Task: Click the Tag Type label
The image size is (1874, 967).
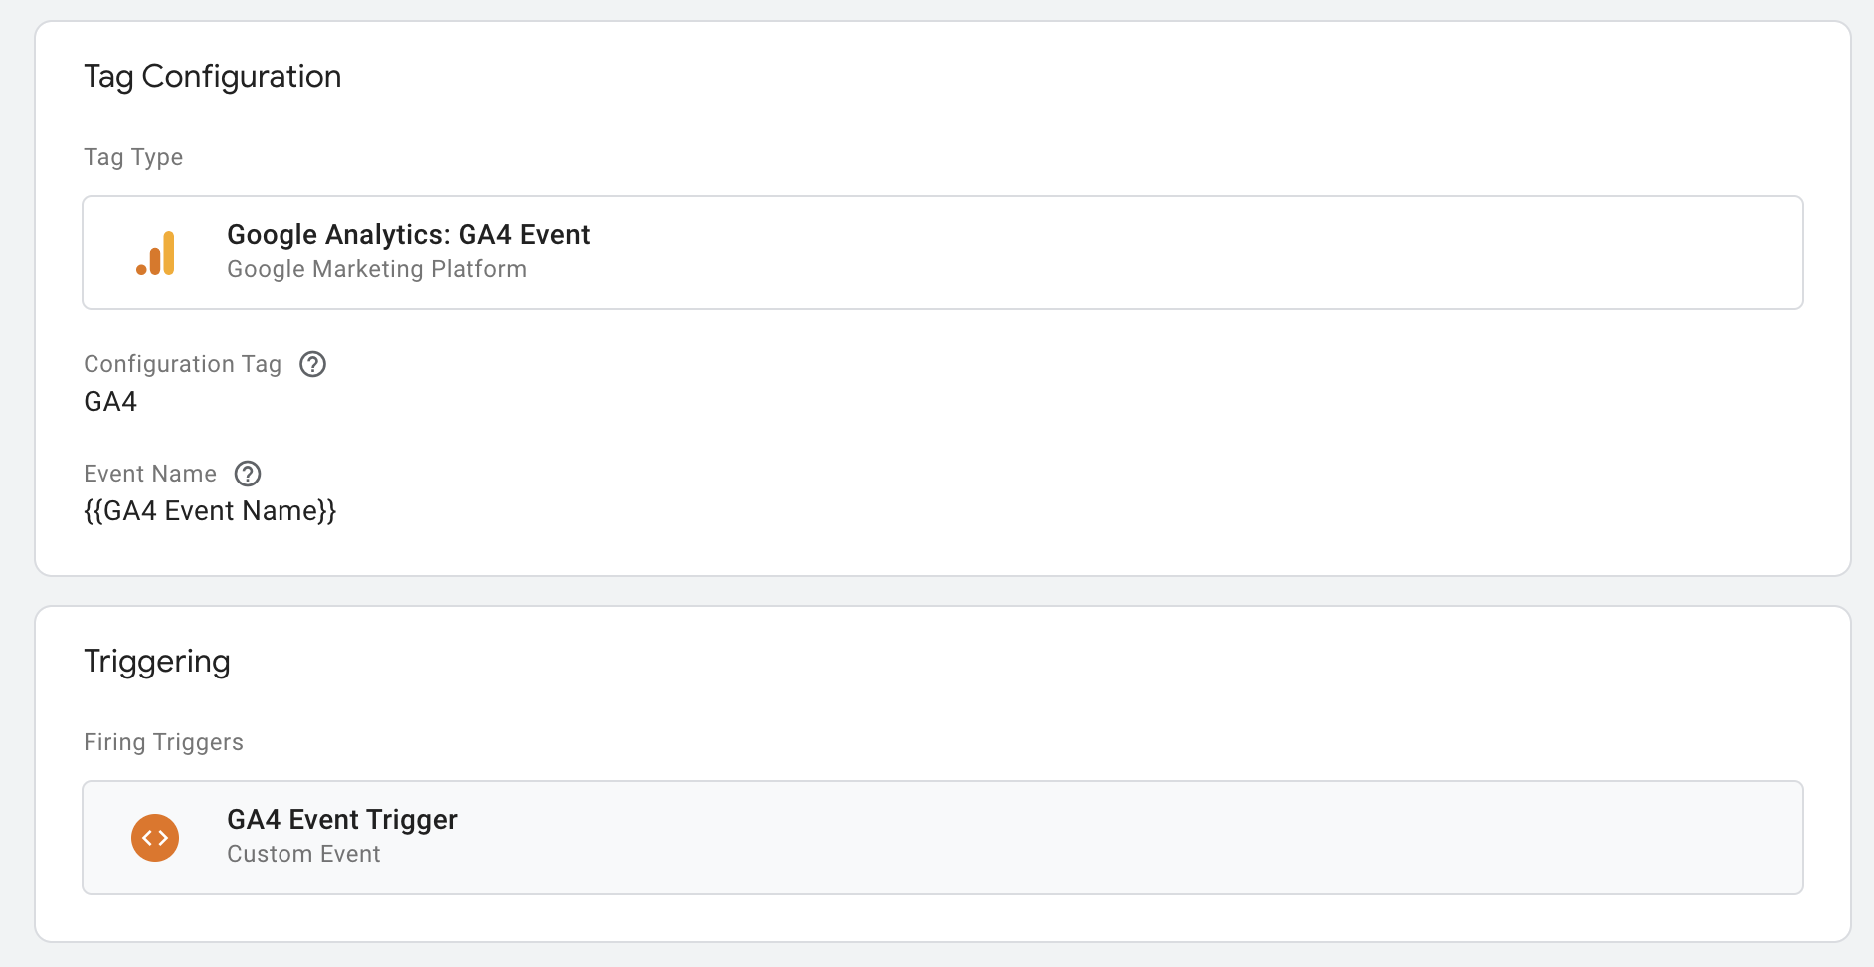Action: tap(133, 157)
